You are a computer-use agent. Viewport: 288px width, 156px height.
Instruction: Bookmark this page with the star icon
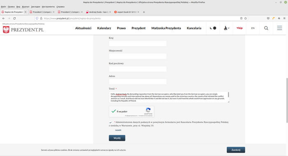coord(246,19)
